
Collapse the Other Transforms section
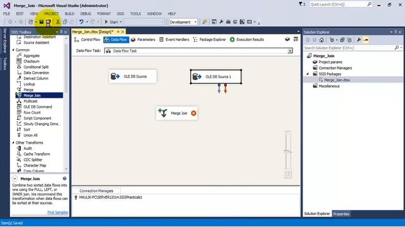click(x=13, y=143)
